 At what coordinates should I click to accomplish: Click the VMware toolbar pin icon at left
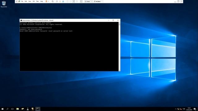(16, 1)
